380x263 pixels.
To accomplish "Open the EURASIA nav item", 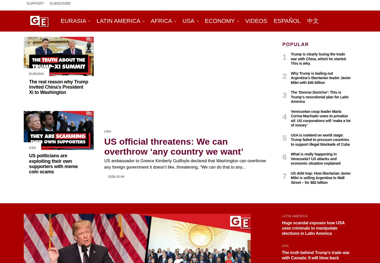I will coord(73,21).
